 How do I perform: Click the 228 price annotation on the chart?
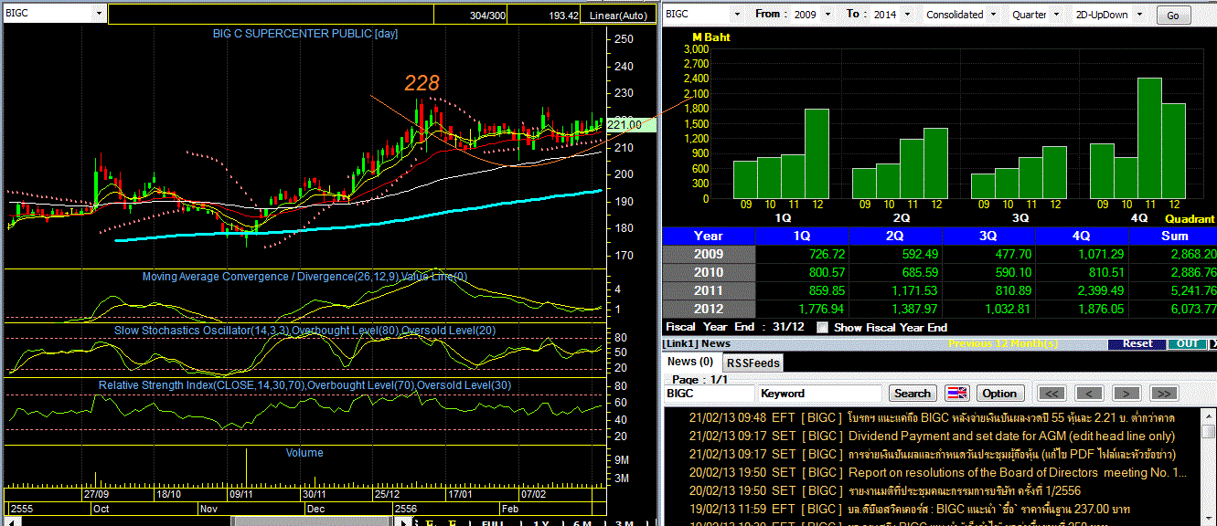point(422,83)
